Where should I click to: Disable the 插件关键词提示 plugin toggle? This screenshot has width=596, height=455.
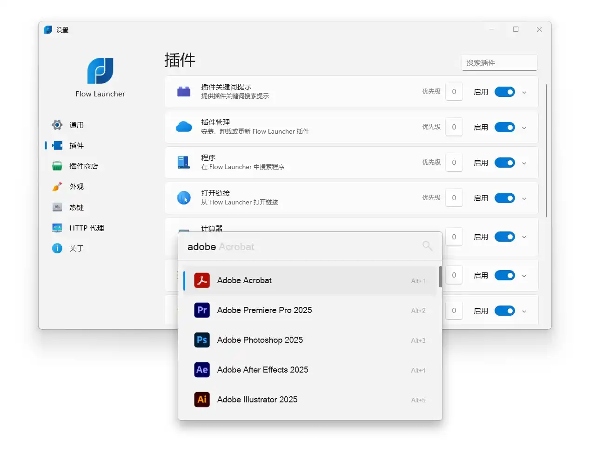point(505,92)
